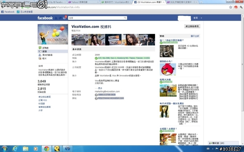
Task: Open Windows Explorer folder on taskbar
Action: pyautogui.click(x=26, y=149)
